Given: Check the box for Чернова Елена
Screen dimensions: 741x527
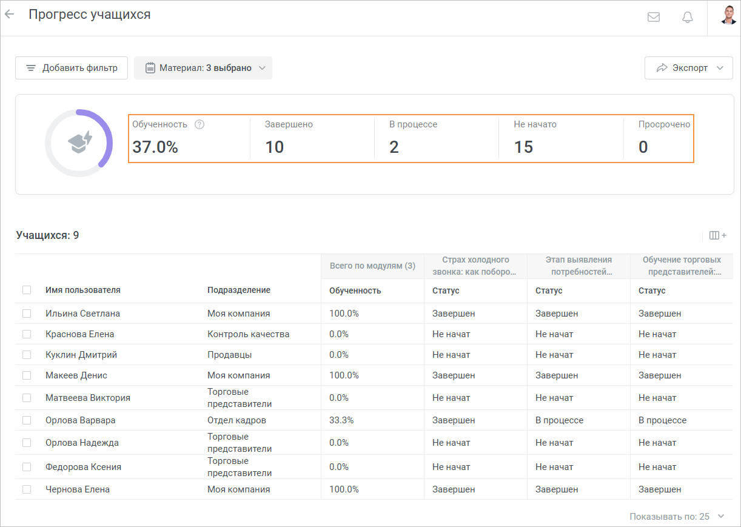Looking at the screenshot, I should click(27, 489).
